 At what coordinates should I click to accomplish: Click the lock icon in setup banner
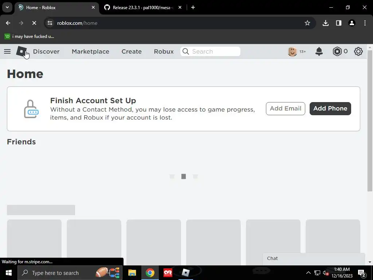[31, 109]
